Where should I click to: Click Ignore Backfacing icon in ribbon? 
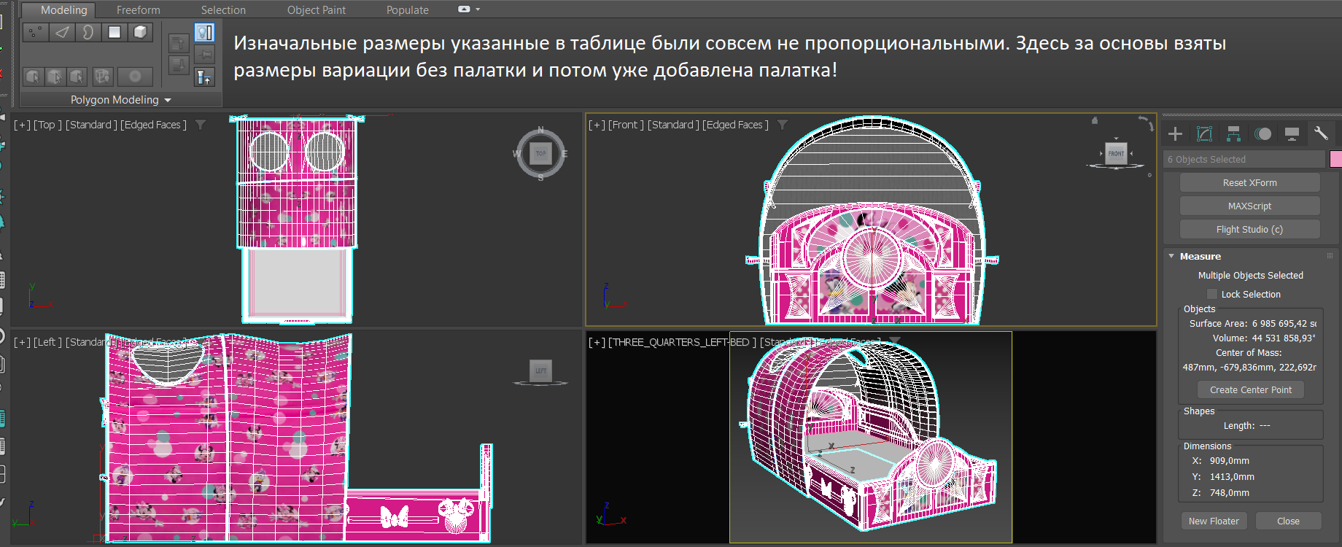pyautogui.click(x=102, y=77)
